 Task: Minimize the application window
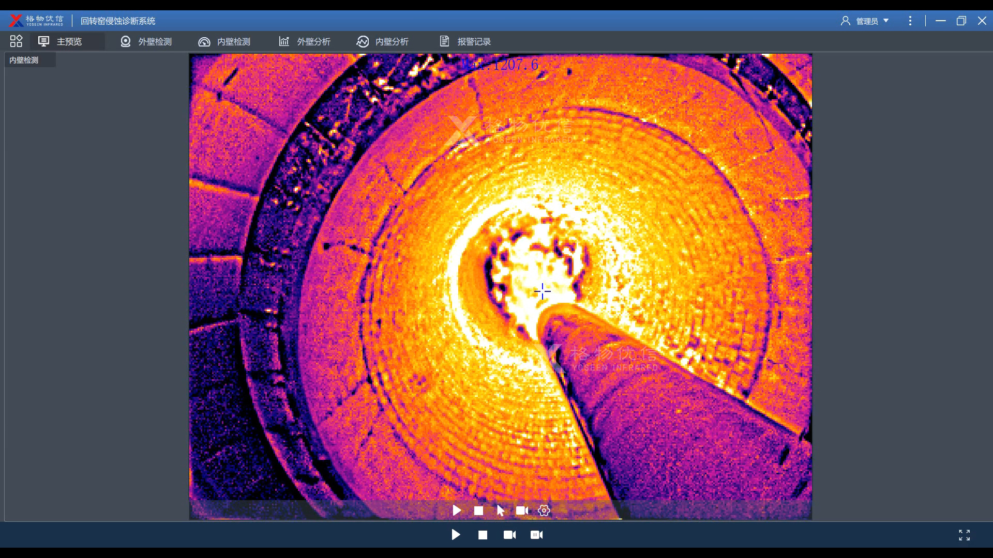coord(941,21)
